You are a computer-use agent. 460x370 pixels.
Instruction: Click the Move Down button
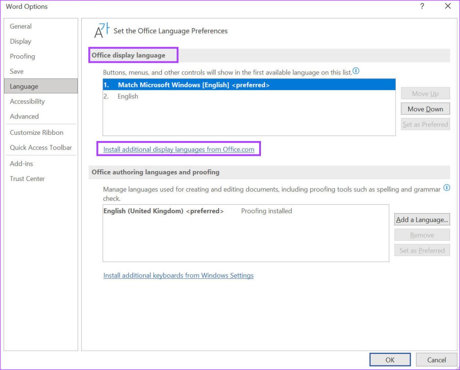coord(425,109)
